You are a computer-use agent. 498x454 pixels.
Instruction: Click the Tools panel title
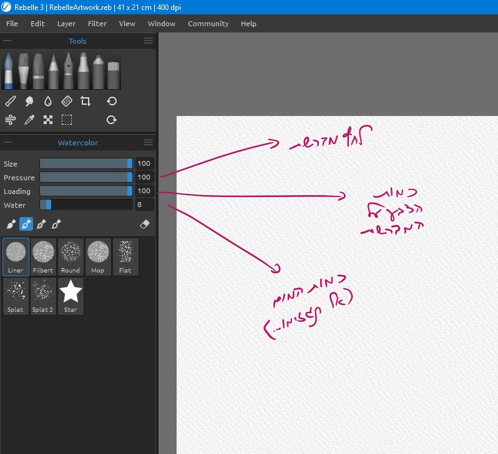(77, 41)
